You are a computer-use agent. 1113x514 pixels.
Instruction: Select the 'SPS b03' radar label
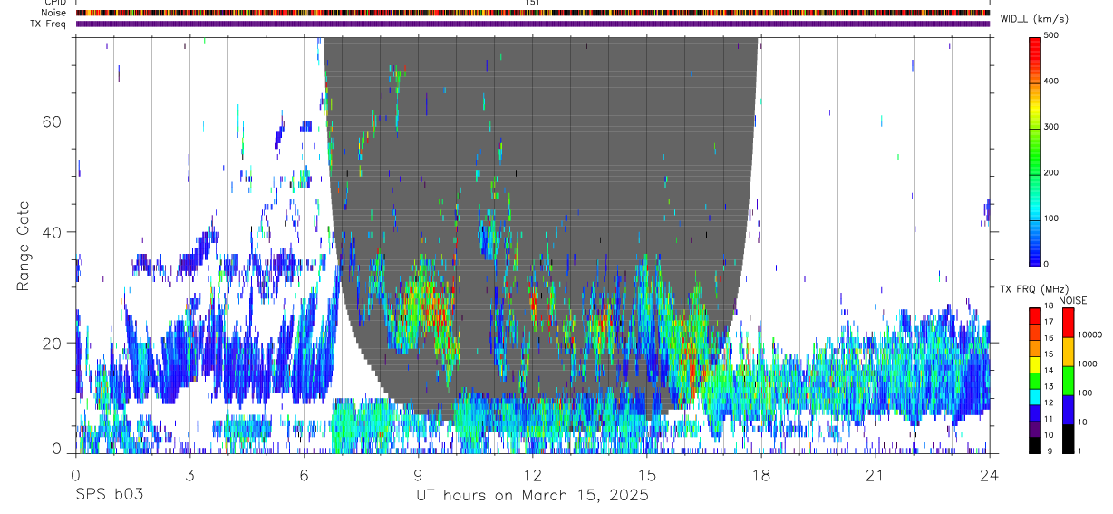pyautogui.click(x=109, y=495)
